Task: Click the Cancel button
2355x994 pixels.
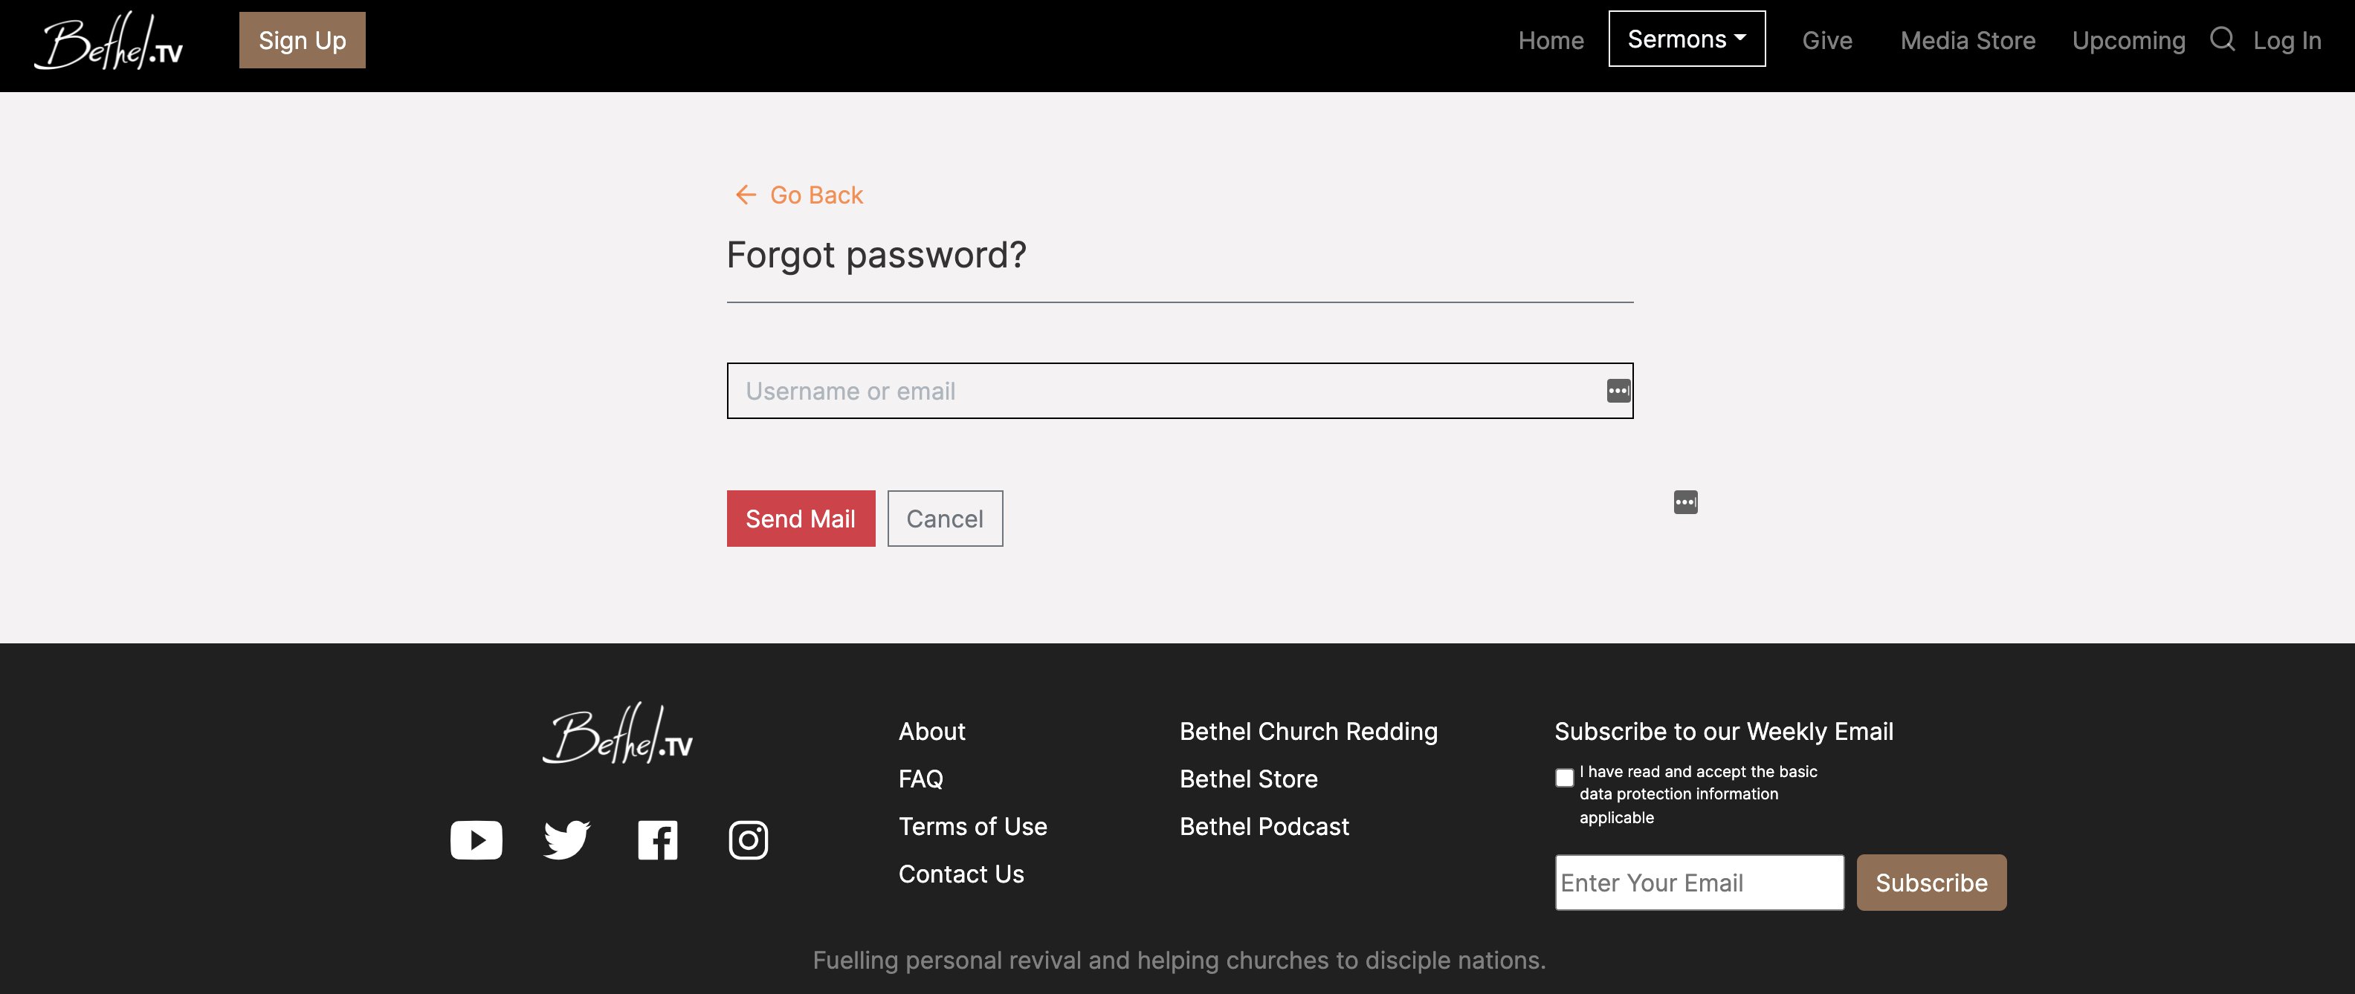Action: [944, 519]
